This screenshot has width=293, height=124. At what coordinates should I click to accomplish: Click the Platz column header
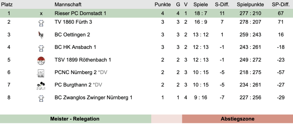click(x=7, y=5)
